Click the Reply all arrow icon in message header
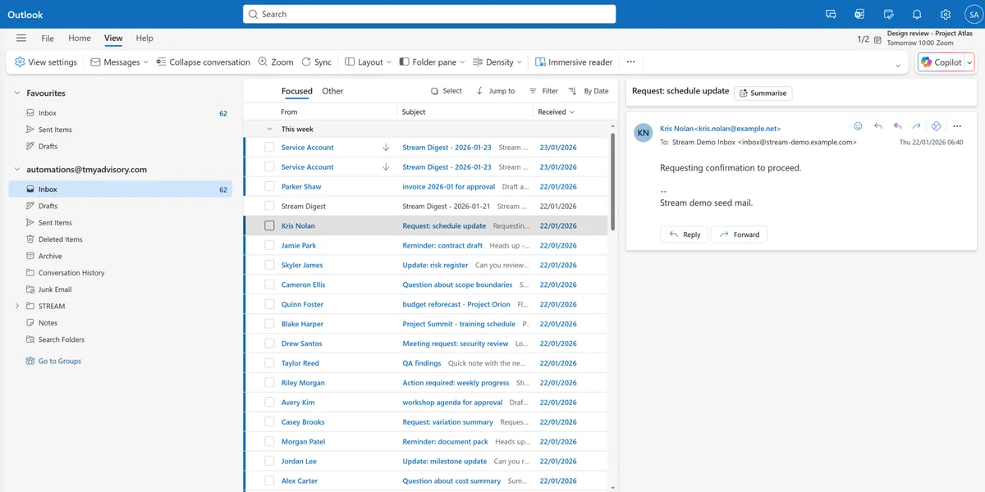 (x=897, y=126)
